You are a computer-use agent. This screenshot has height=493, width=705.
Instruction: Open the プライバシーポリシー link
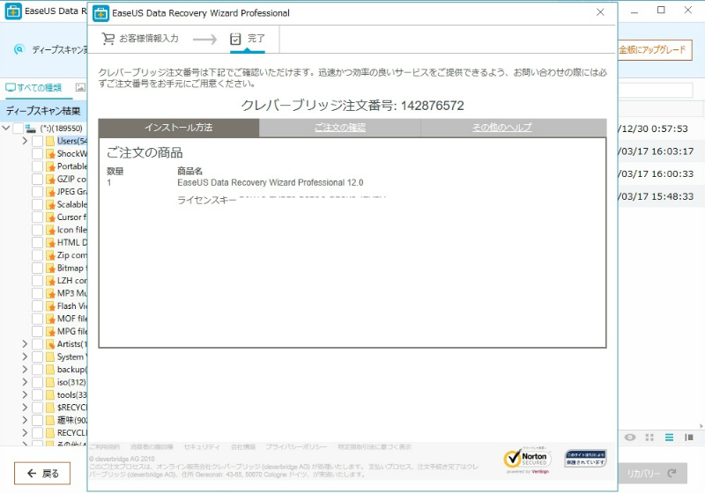(x=296, y=446)
